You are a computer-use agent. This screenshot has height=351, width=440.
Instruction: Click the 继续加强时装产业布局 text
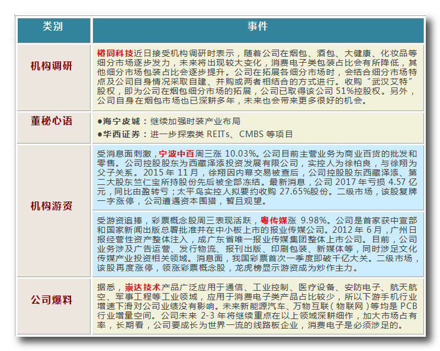[x=195, y=121]
